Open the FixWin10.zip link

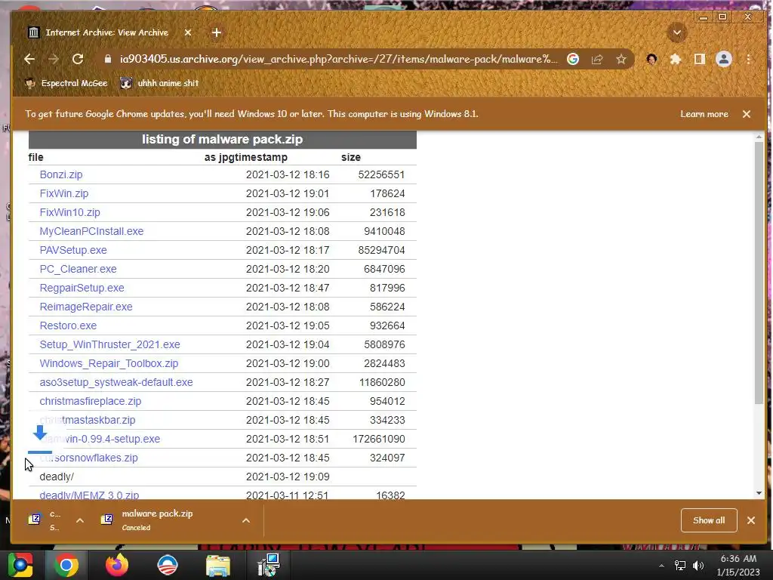[x=69, y=212]
